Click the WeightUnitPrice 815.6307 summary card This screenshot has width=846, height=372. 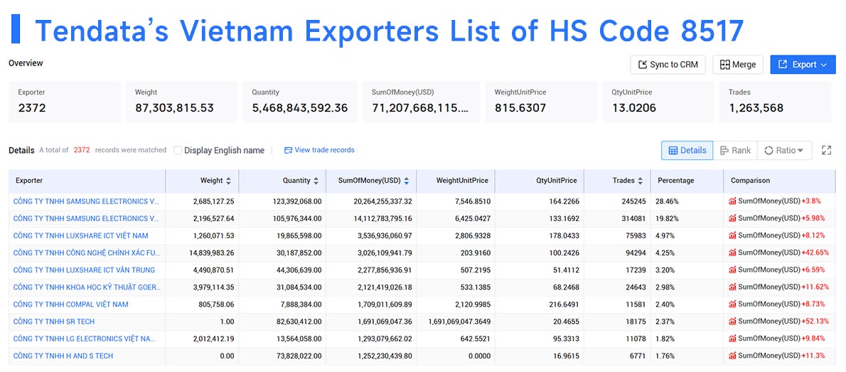[541, 102]
